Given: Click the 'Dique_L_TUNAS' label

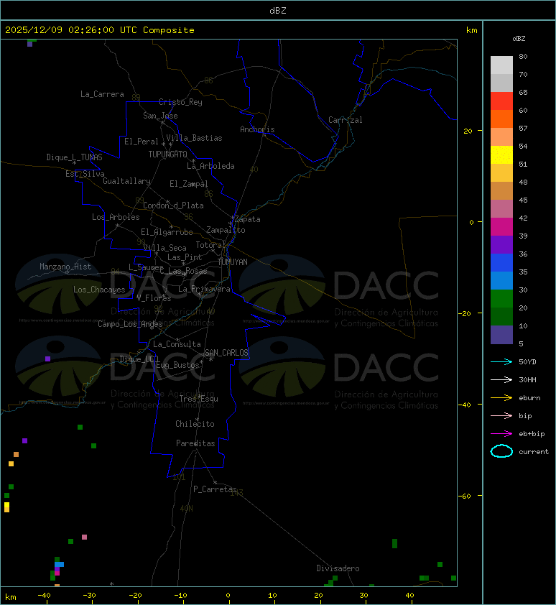Looking at the screenshot, I should (75, 157).
